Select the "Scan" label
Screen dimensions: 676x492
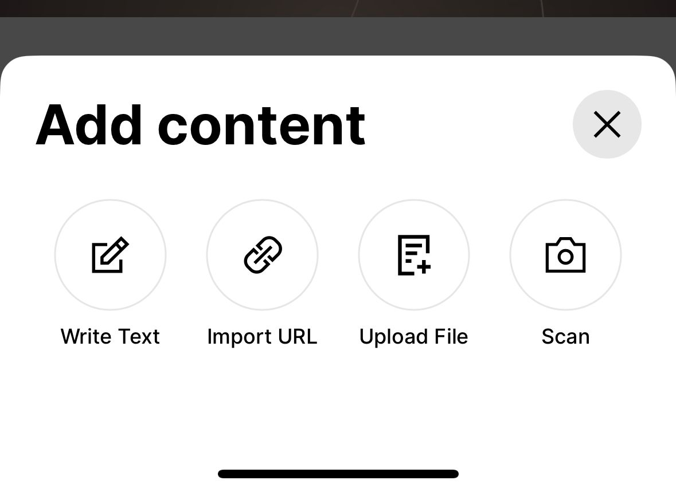click(566, 336)
